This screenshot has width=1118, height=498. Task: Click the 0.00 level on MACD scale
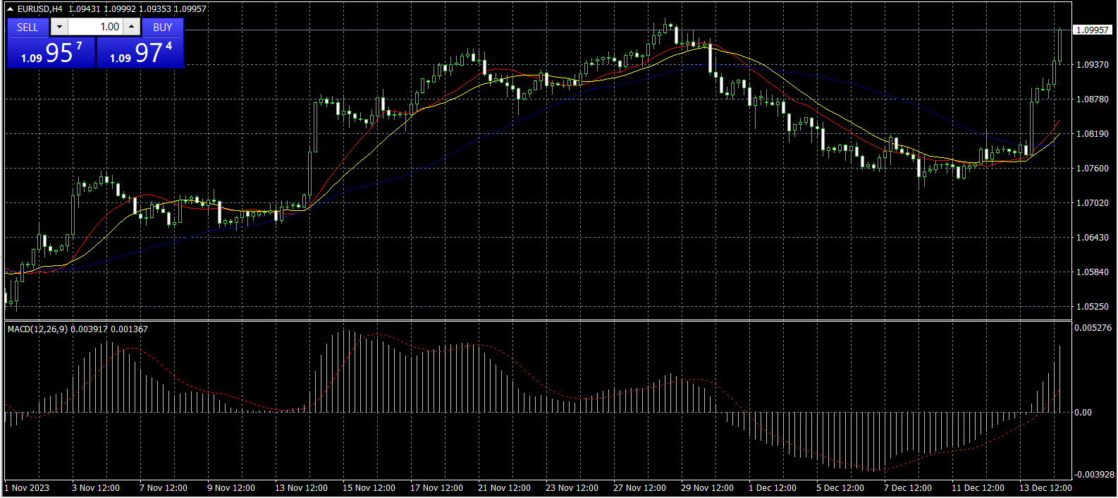click(1083, 413)
